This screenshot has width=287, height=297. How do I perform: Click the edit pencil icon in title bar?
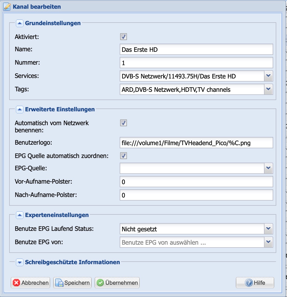click(7, 7)
